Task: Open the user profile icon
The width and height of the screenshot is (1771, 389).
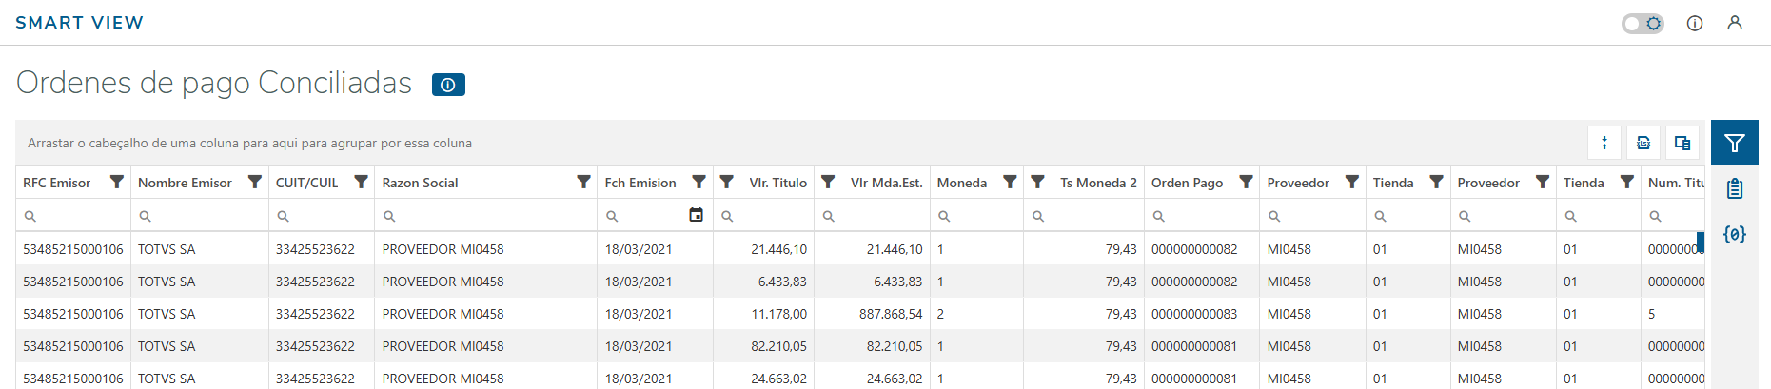Action: pyautogui.click(x=1735, y=23)
